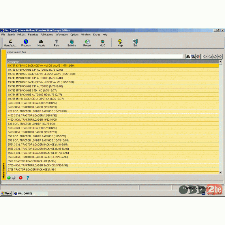Click the binoculars-in-window search icon
The width and height of the screenshot is (225, 225).
pos(193,57)
